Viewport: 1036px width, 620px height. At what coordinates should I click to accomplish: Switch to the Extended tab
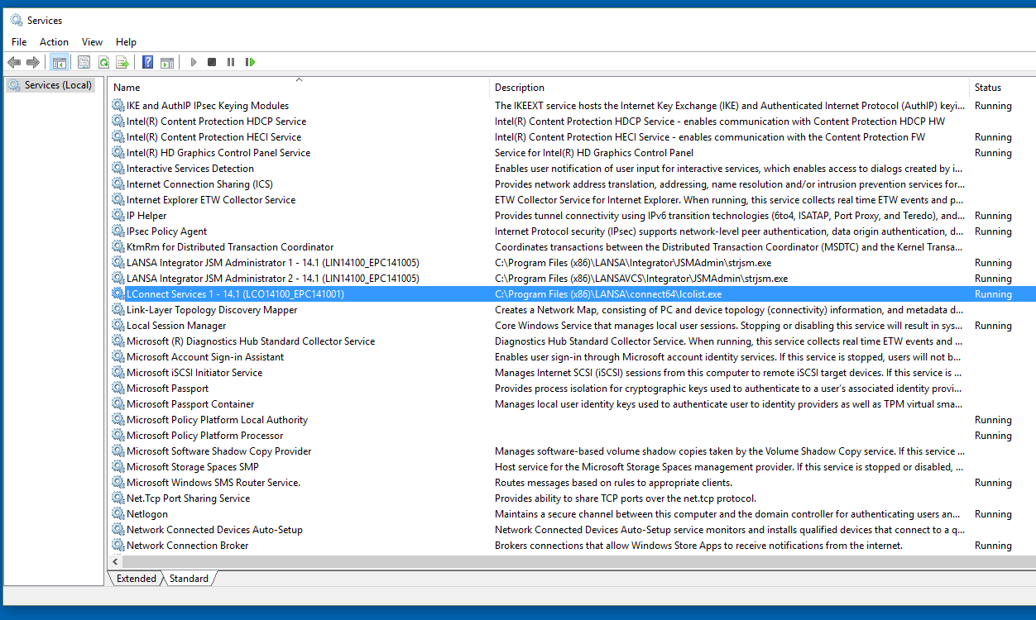point(137,579)
